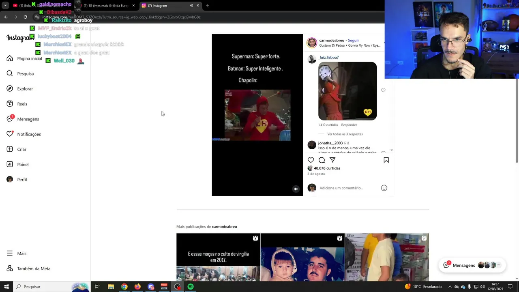Reload the Instagram page
Screen dimensions: 519x292
[x=25, y=17]
